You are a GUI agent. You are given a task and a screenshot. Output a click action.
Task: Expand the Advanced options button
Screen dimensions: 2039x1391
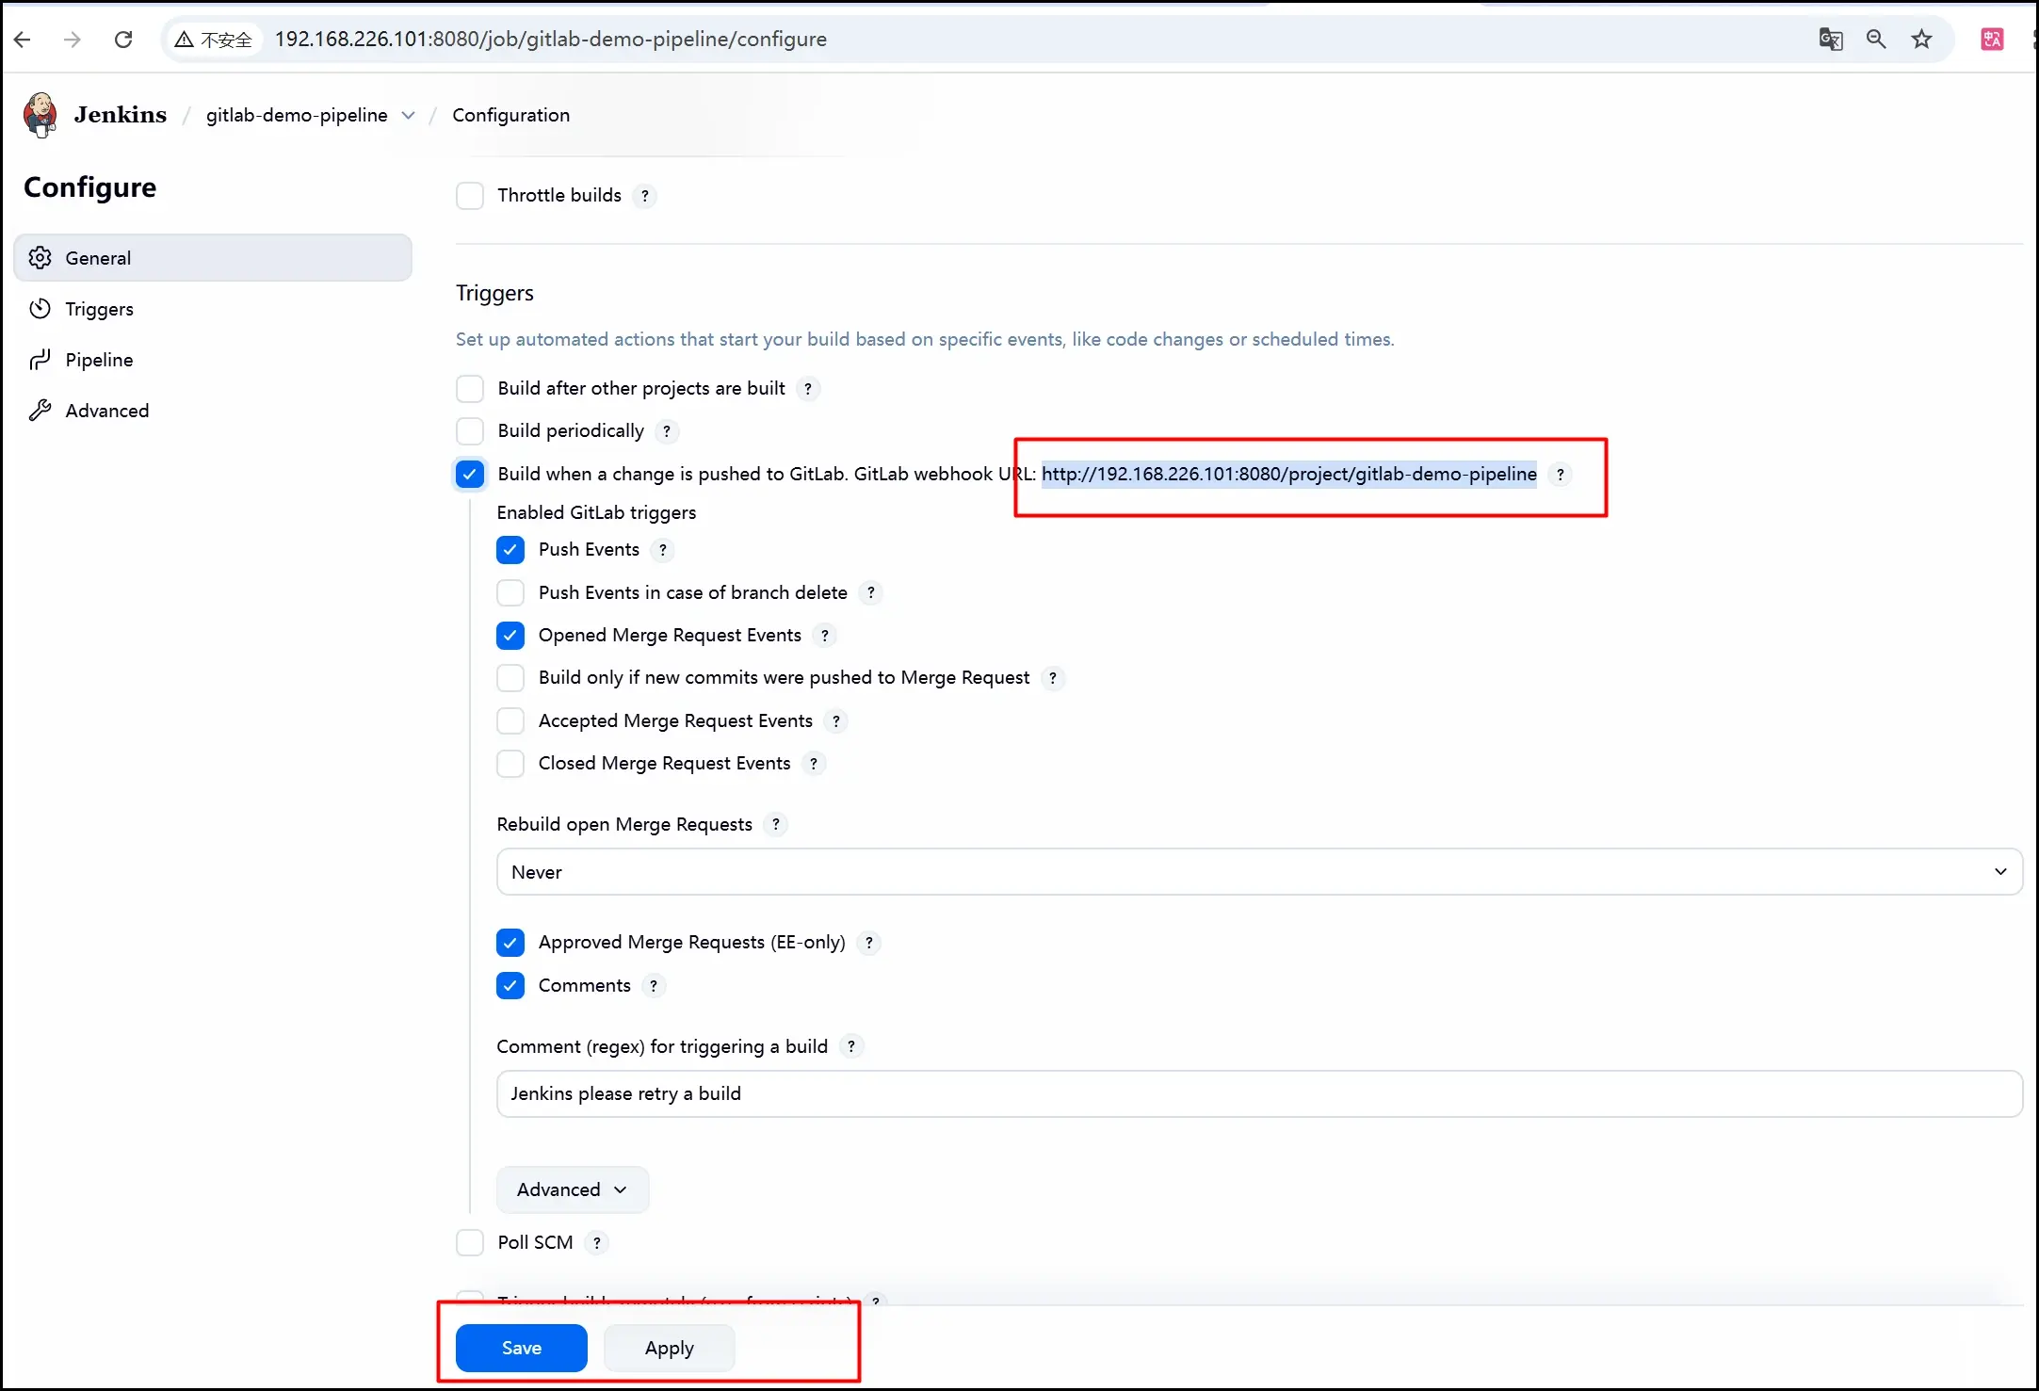572,1190
